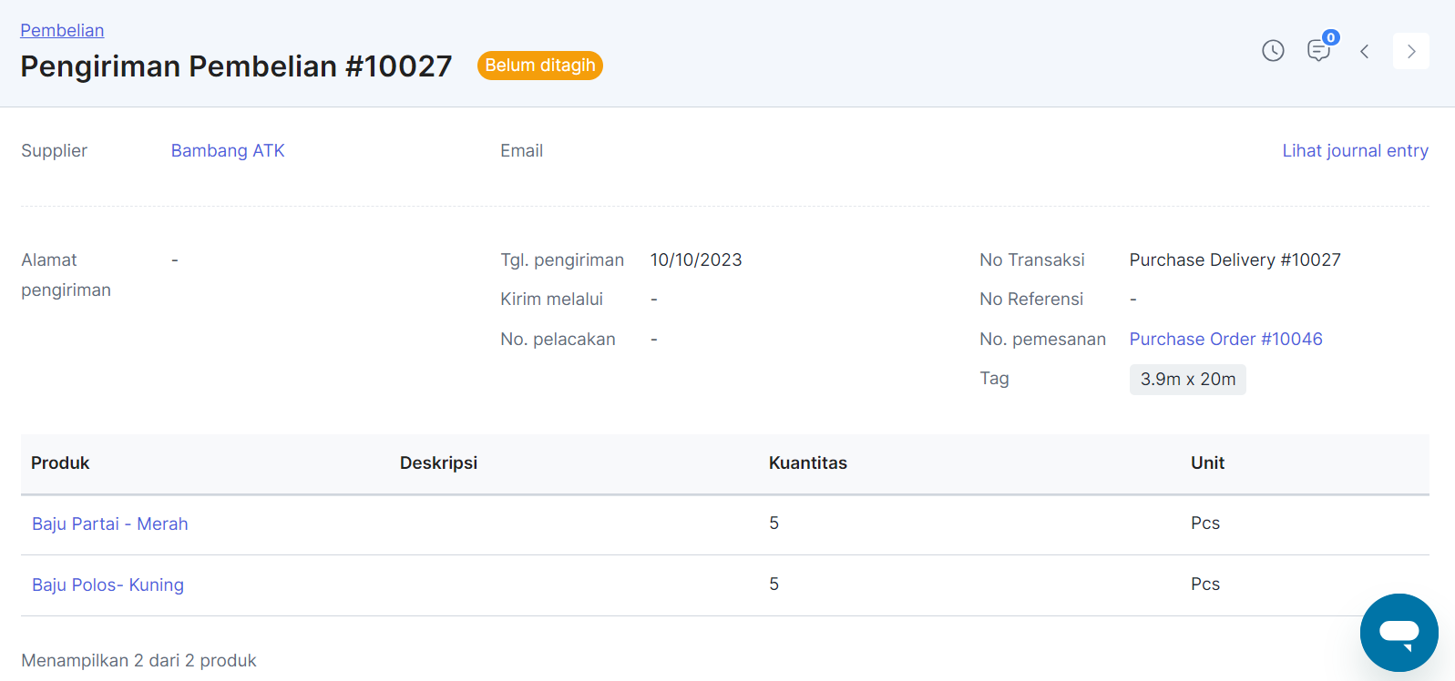
Task: Click the page title Pengiriman Pembelian #10027
Action: click(236, 66)
